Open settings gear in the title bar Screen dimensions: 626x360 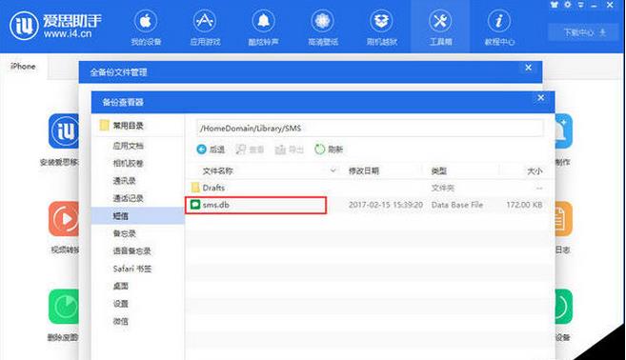[567, 5]
